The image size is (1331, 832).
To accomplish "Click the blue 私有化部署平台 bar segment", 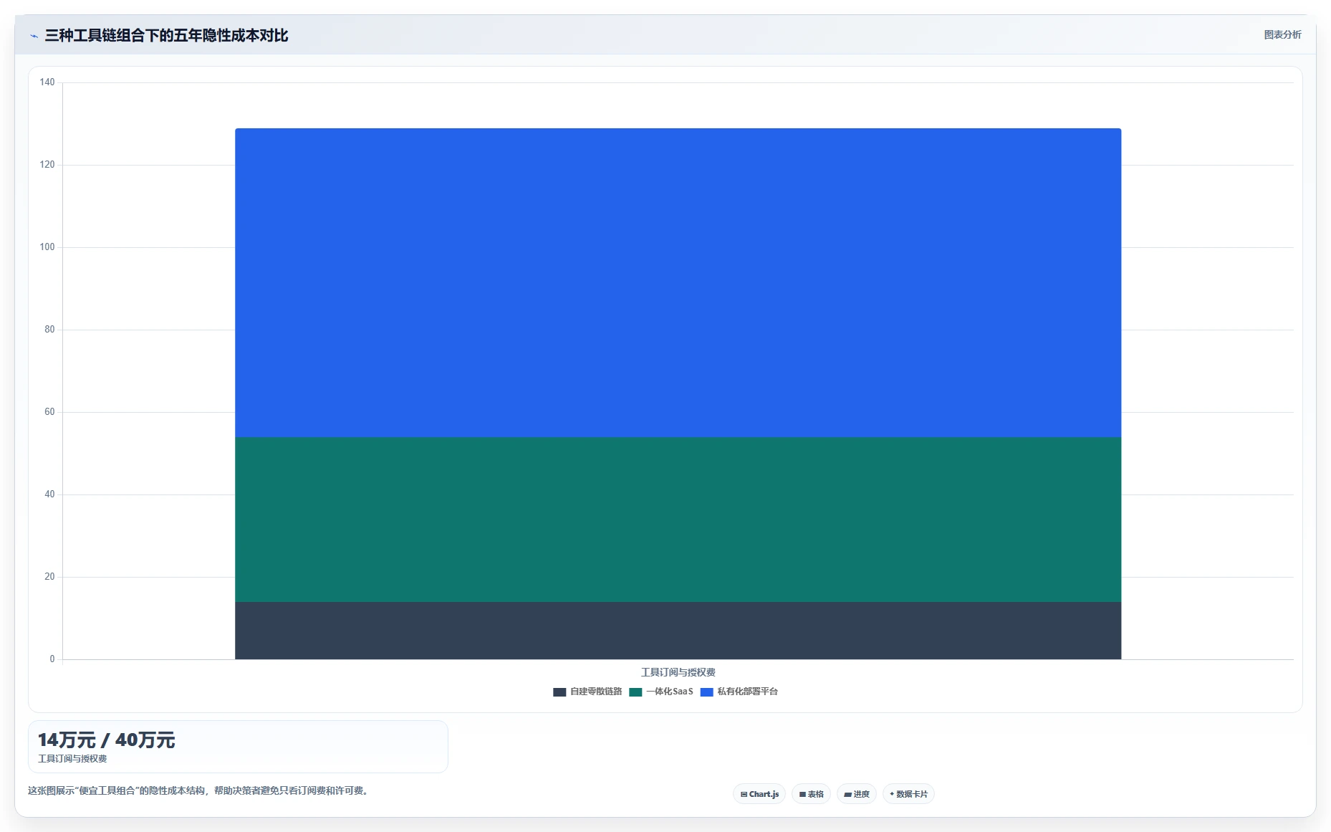I will (x=678, y=283).
